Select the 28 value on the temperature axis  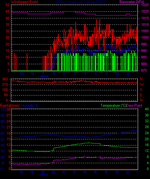coord(147,127)
